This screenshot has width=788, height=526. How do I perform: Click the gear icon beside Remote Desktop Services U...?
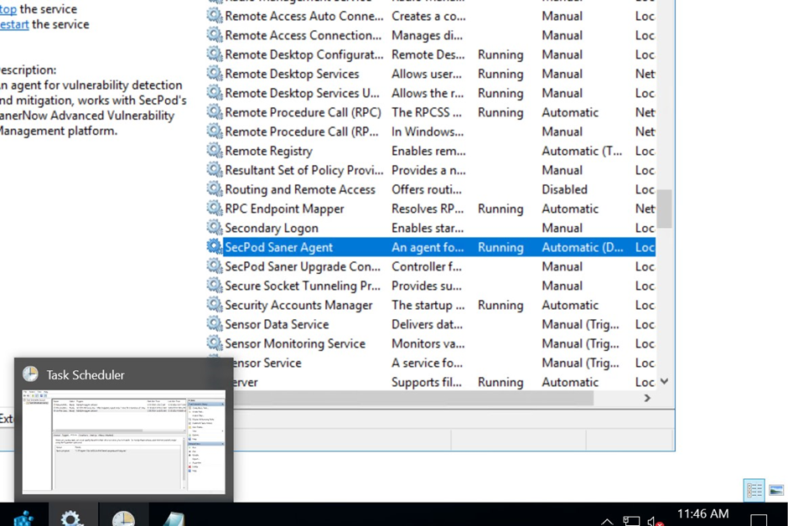(215, 92)
